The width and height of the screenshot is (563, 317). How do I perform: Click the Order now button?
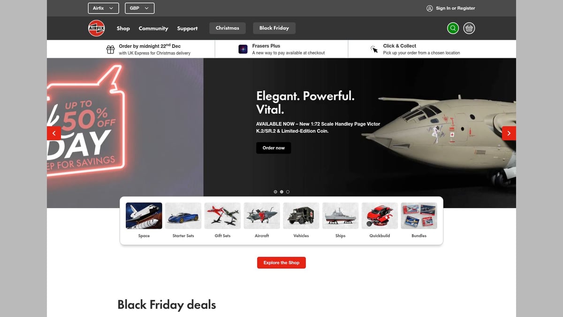[x=274, y=148]
